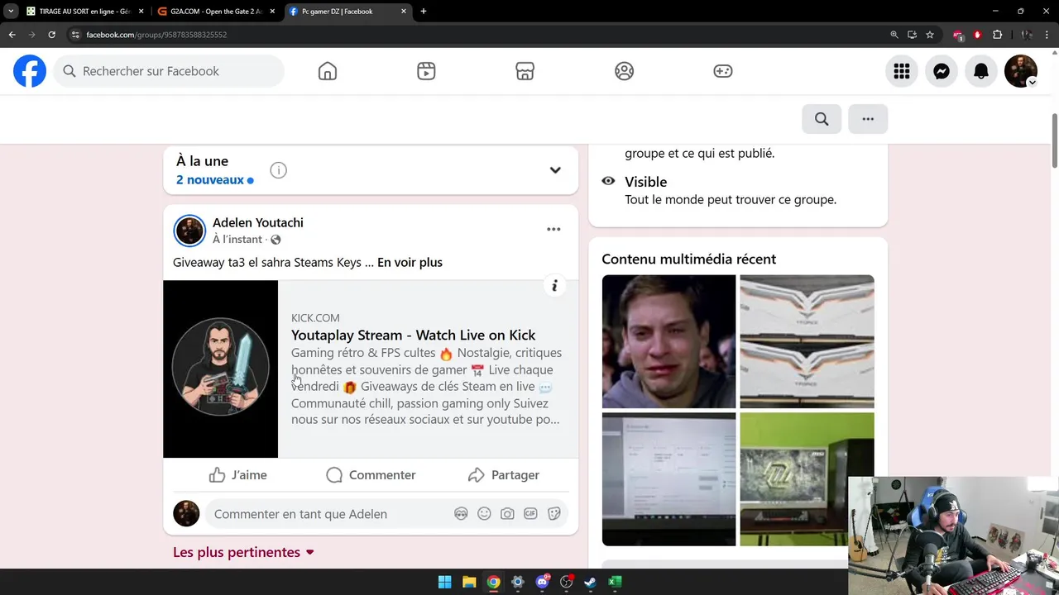The width and height of the screenshot is (1059, 595).
Task: Open the nine-dot Menu grid
Action: coord(902,71)
